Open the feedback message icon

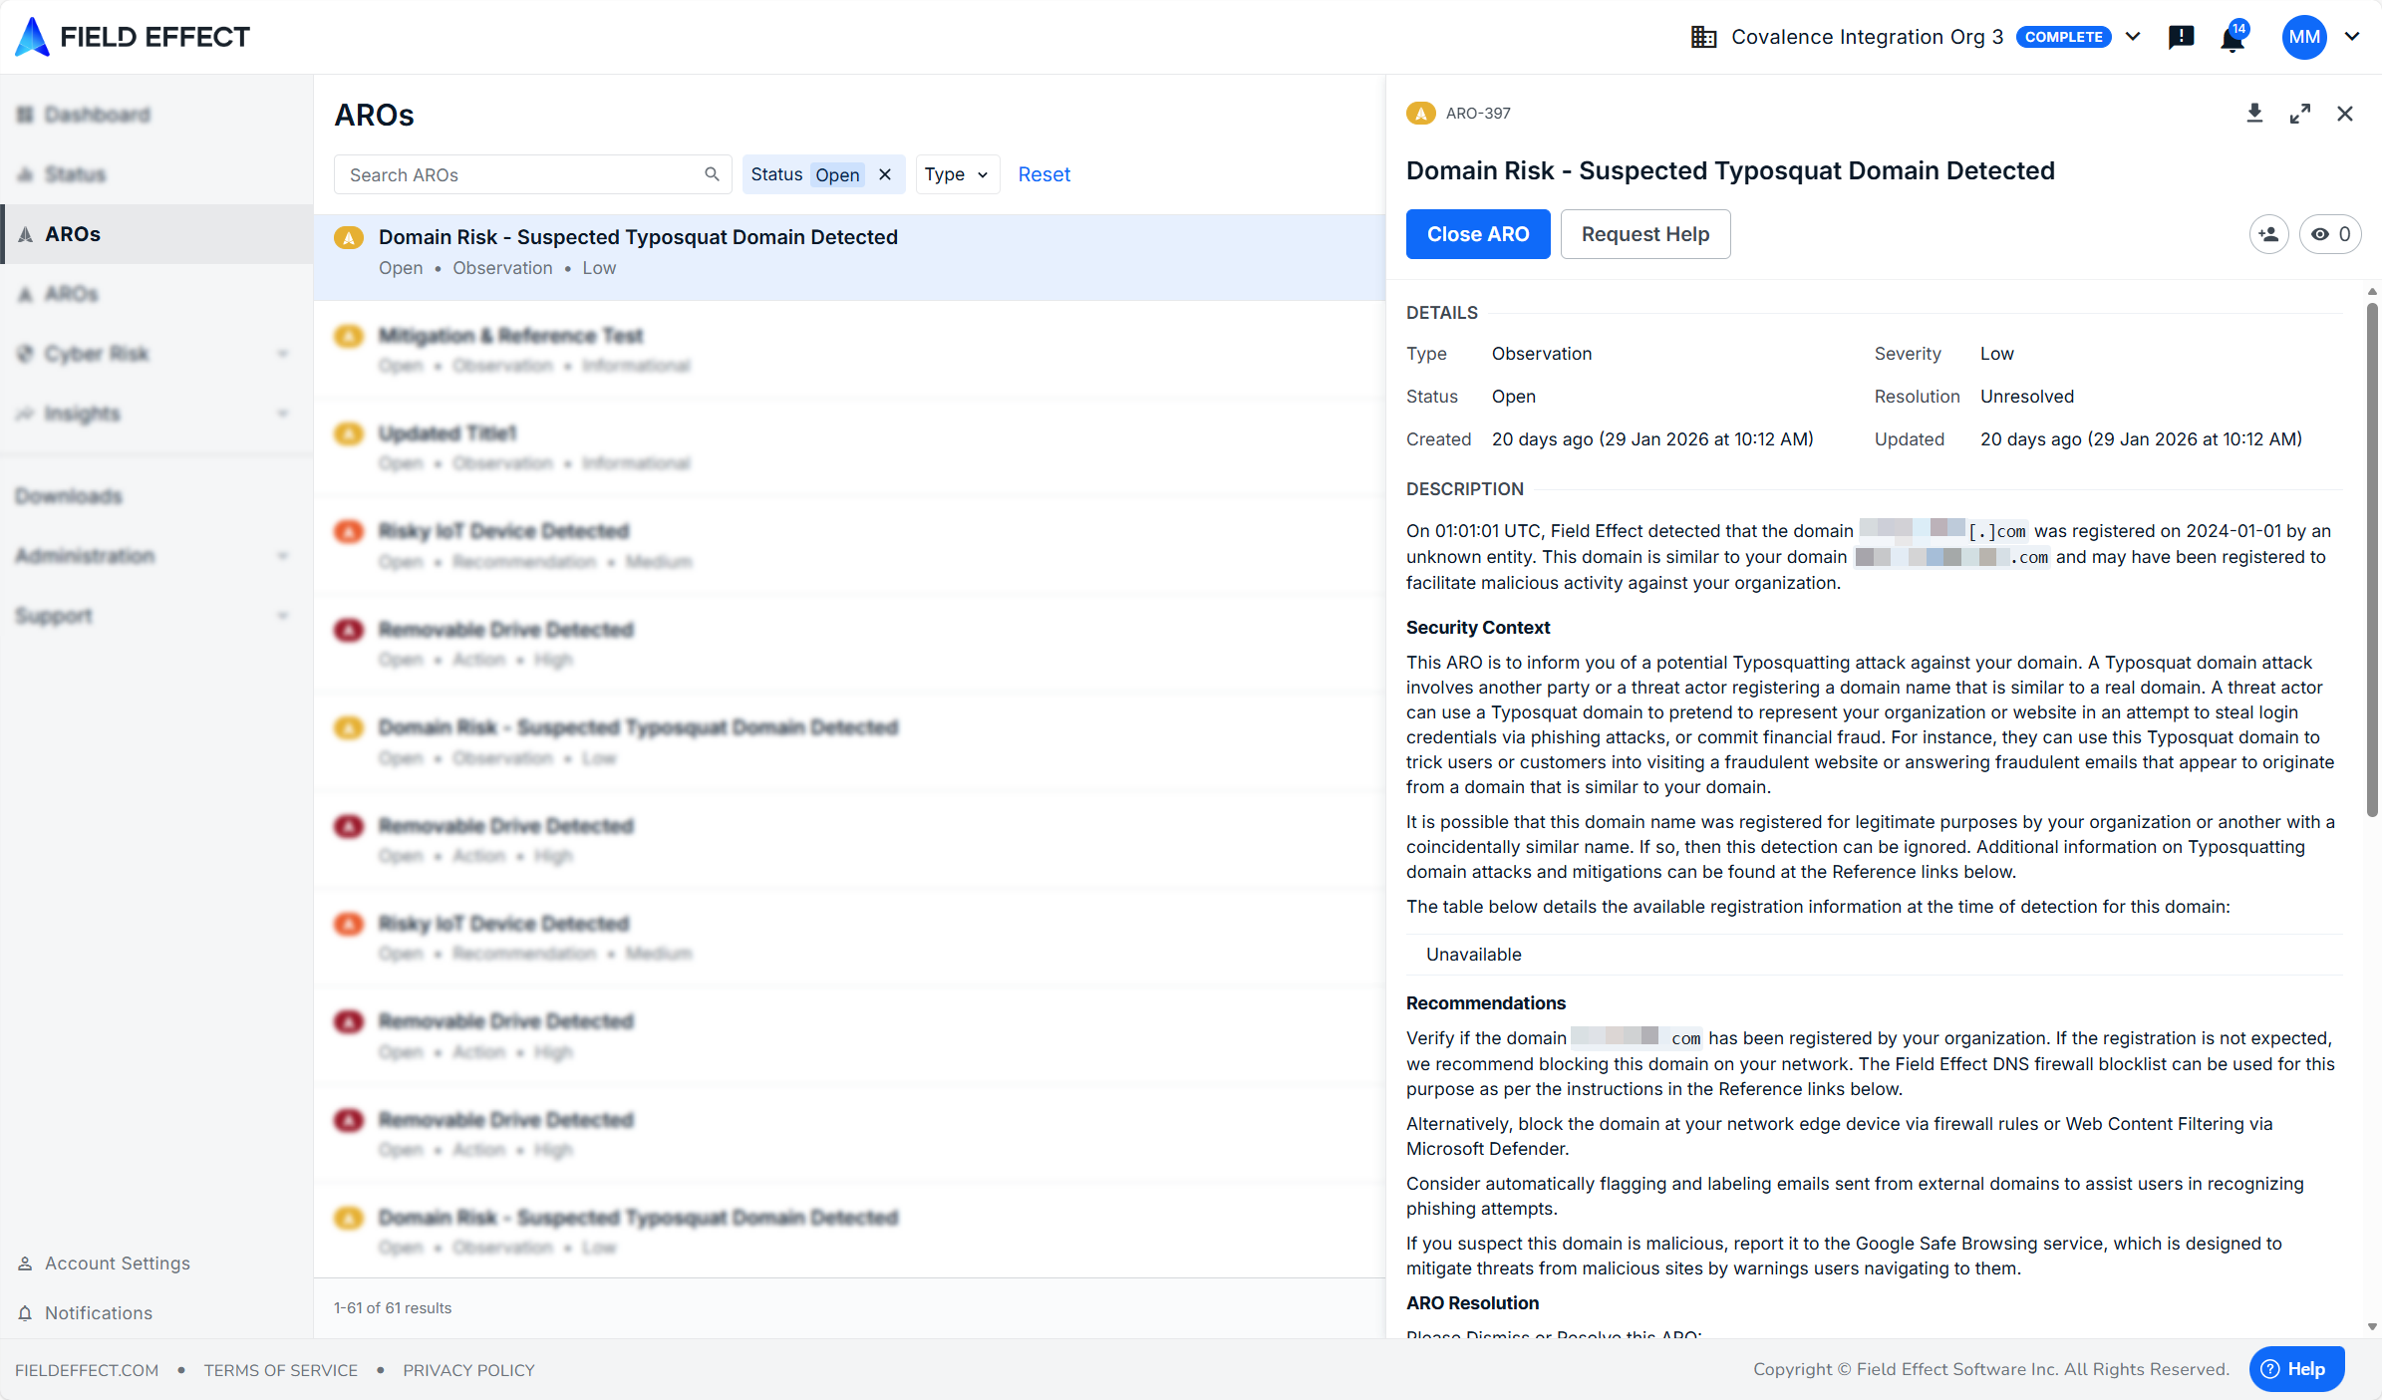[2181, 38]
